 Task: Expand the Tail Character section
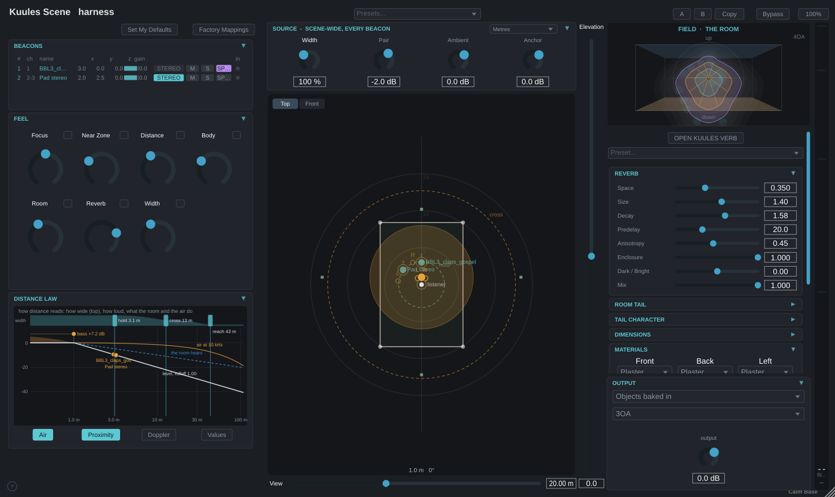(705, 319)
